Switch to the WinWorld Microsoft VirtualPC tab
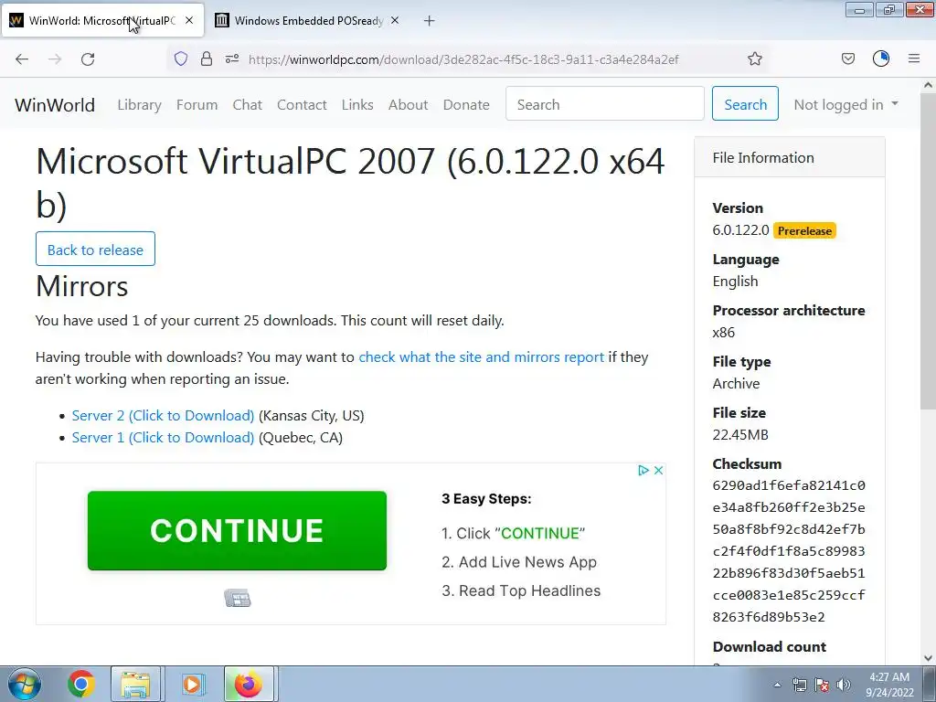 [x=101, y=20]
